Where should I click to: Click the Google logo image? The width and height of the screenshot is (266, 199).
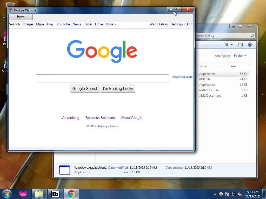pos(102,51)
